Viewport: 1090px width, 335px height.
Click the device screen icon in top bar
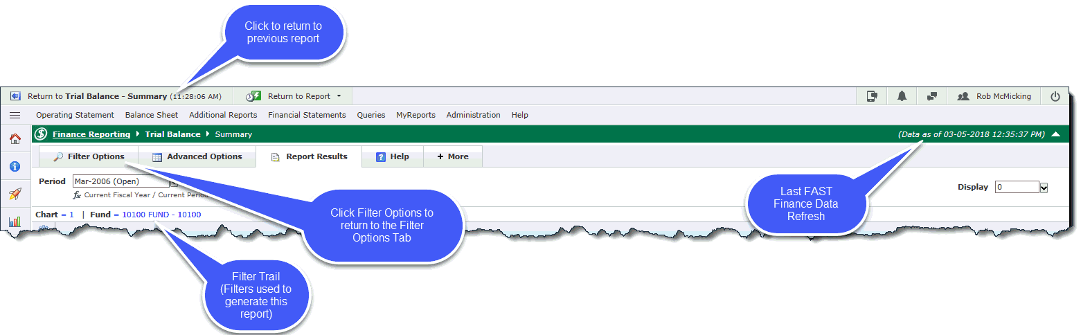(x=872, y=96)
